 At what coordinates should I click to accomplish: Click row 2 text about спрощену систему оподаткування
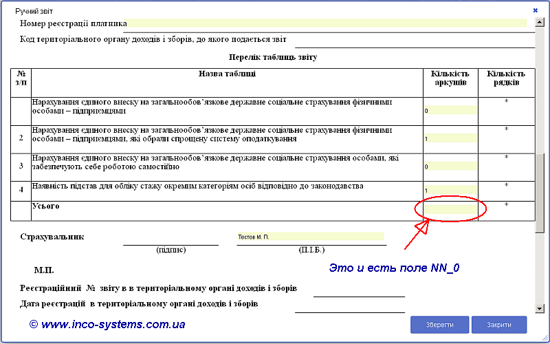point(212,134)
